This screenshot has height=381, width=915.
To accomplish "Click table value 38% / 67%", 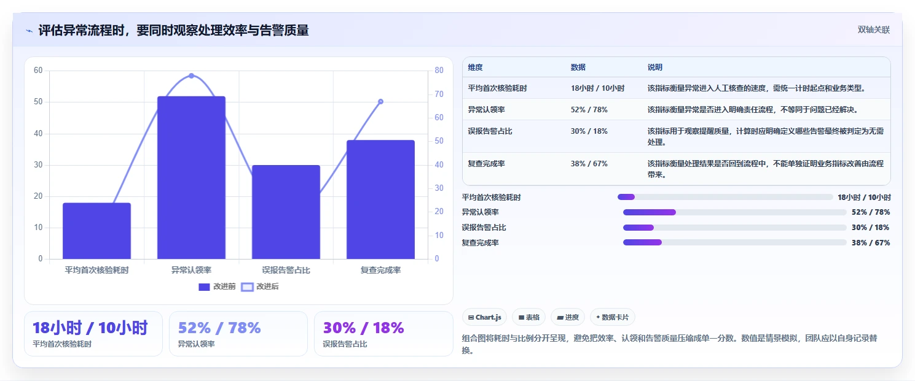I will (589, 164).
